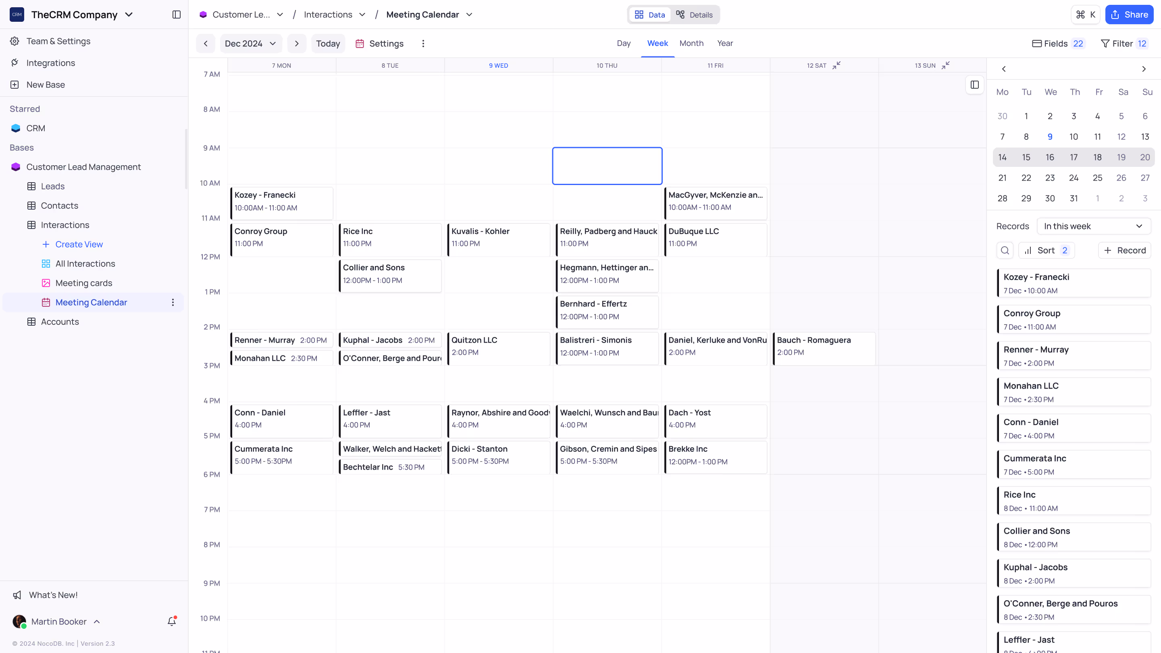Collapse the 12 SAT column
Image resolution: width=1161 pixels, height=653 pixels.
point(836,65)
